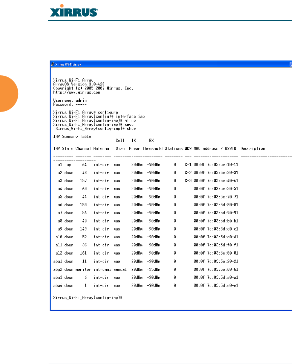Screen dimensions: 292x364
Task: Click the 'a1 up' command line
Action: (x=95, y=120)
